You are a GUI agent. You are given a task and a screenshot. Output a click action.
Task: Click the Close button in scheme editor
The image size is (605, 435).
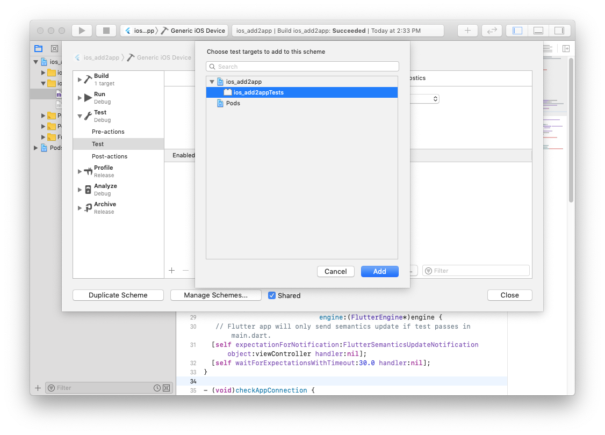509,295
